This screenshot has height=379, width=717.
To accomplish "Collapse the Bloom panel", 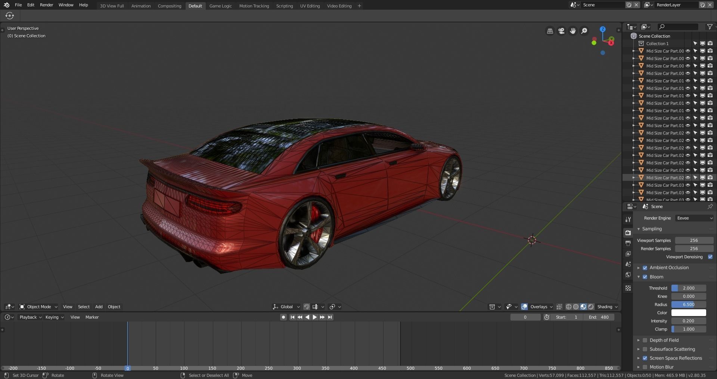I will coord(639,277).
